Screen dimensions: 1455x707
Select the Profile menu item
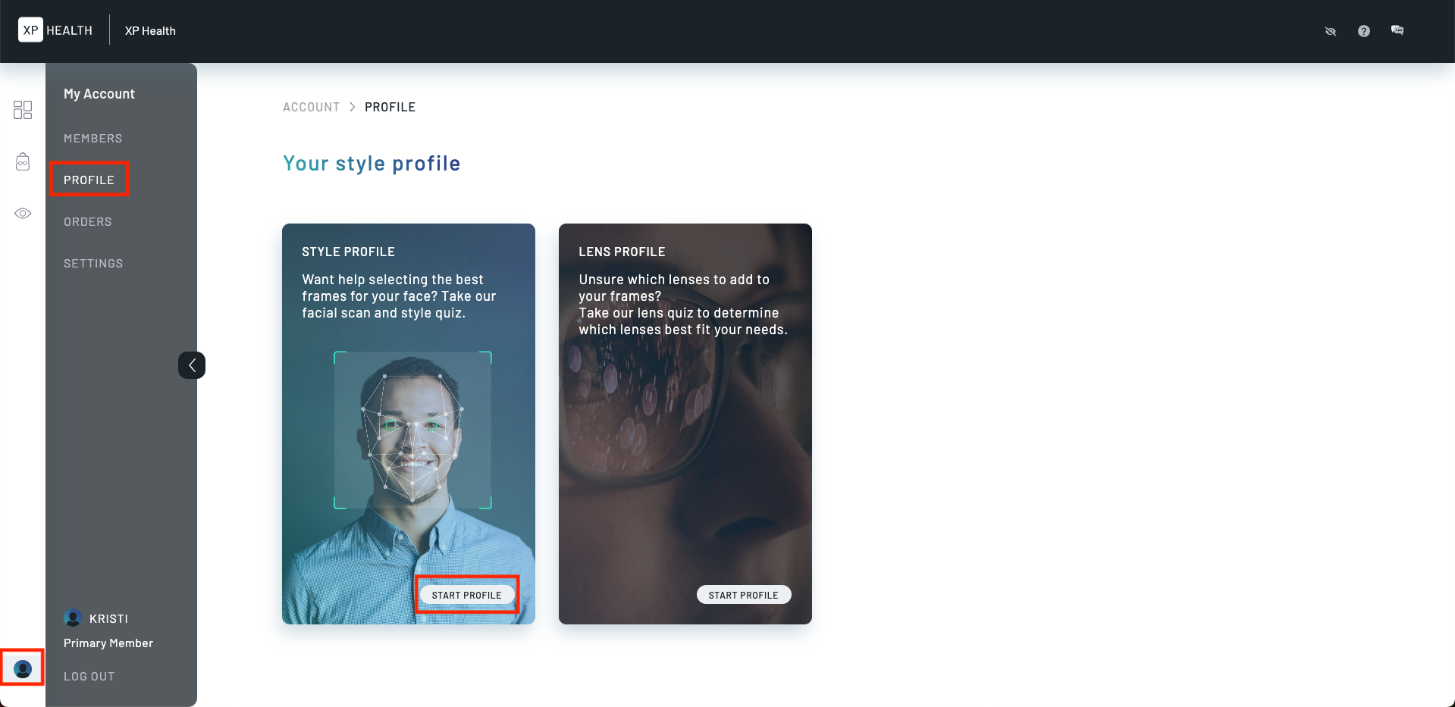pyautogui.click(x=89, y=180)
